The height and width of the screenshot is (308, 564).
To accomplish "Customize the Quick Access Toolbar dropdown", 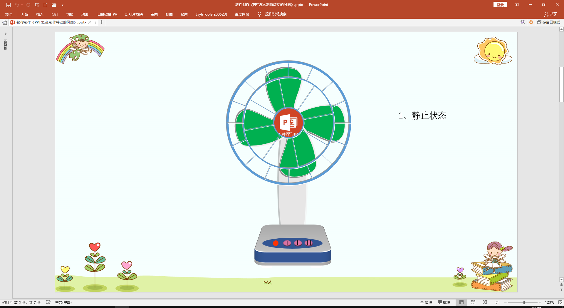I will point(63,5).
